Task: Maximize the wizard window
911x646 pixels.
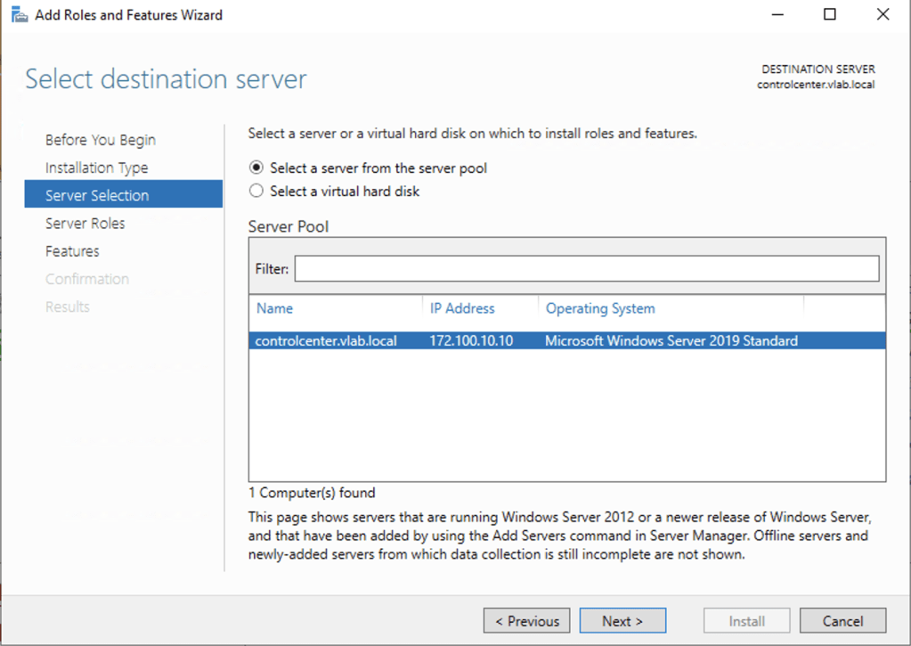Action: (x=829, y=15)
